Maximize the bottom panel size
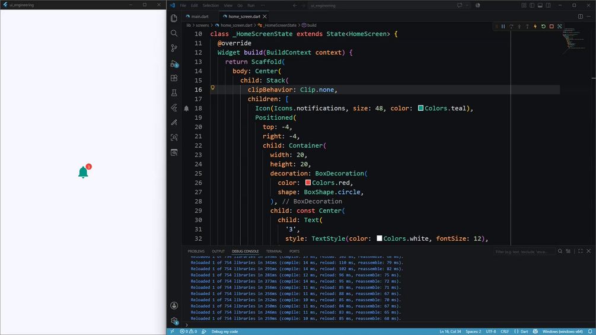596x335 pixels. [581, 251]
